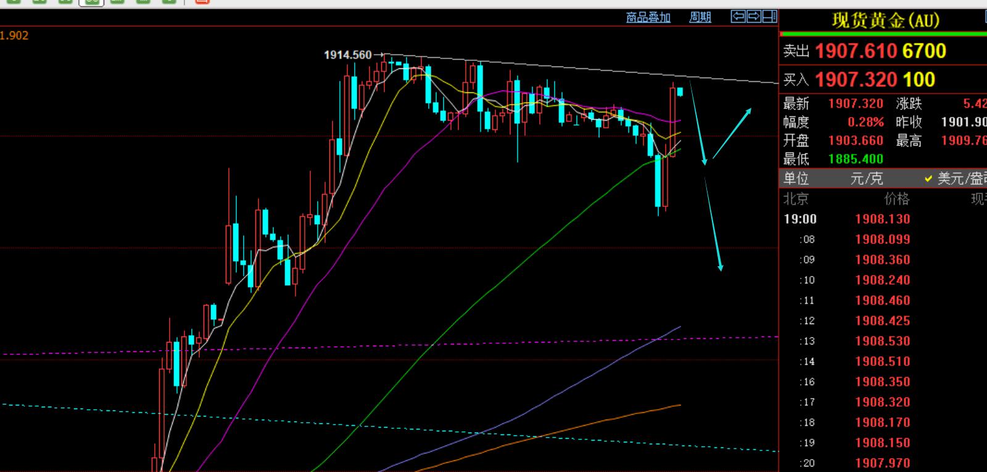
Task: Select the :11 tick row 1908.460
Action: tap(883, 301)
